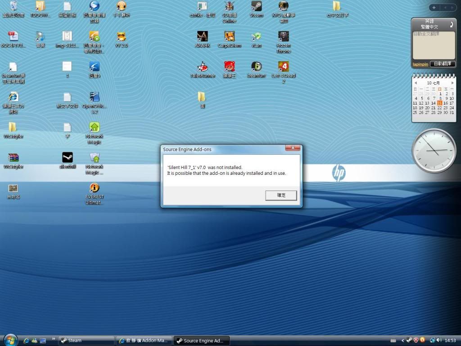Open the OpenOffice 3.2 shortcut
This screenshot has width=461, height=346.
(94, 97)
